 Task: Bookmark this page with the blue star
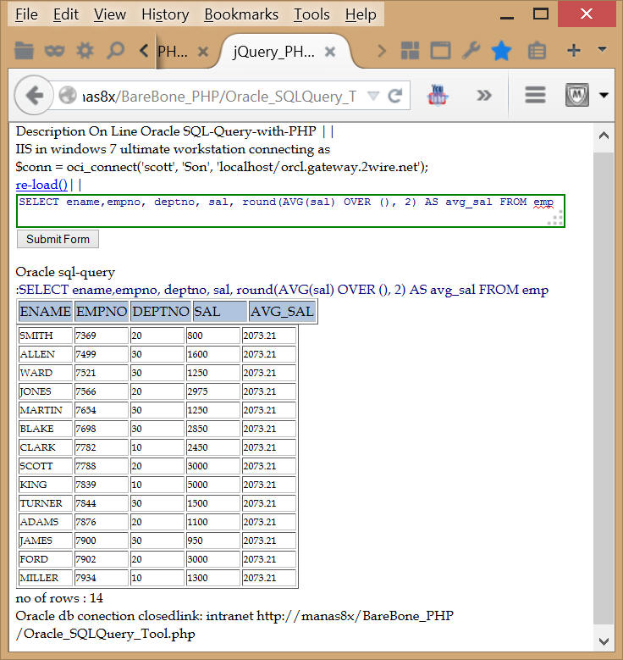[x=501, y=51]
